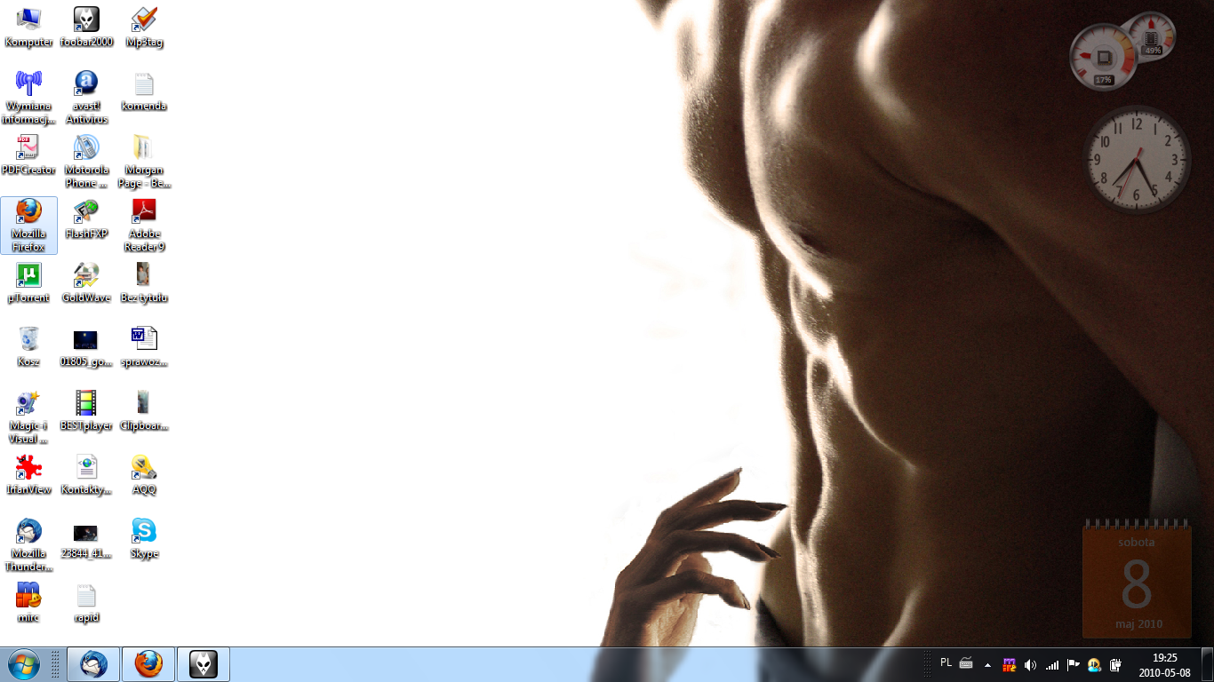Click the GoldWave desktop shortcut

(x=86, y=276)
